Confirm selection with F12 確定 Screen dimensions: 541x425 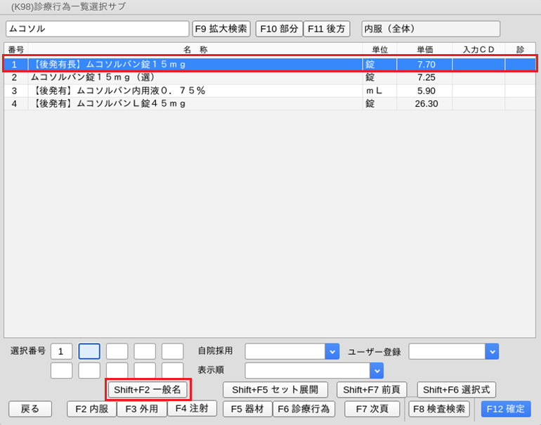coord(506,409)
